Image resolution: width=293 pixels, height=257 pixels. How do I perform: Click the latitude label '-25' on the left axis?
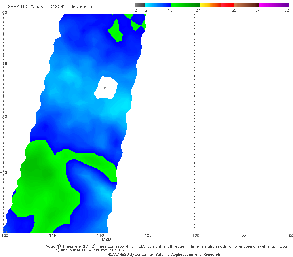(4, 64)
